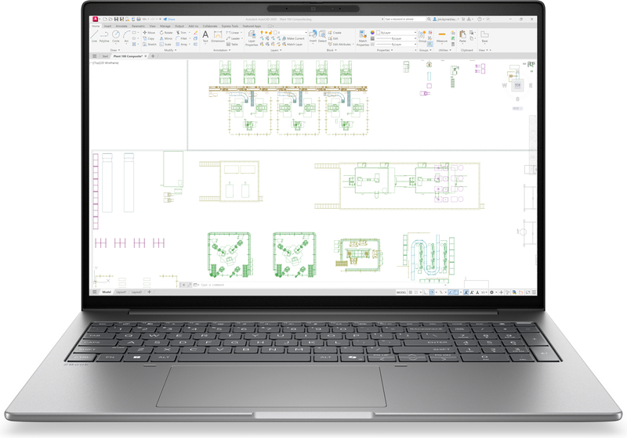The width and height of the screenshot is (627, 438).
Task: Select the Polyline tool
Action: click(104, 36)
